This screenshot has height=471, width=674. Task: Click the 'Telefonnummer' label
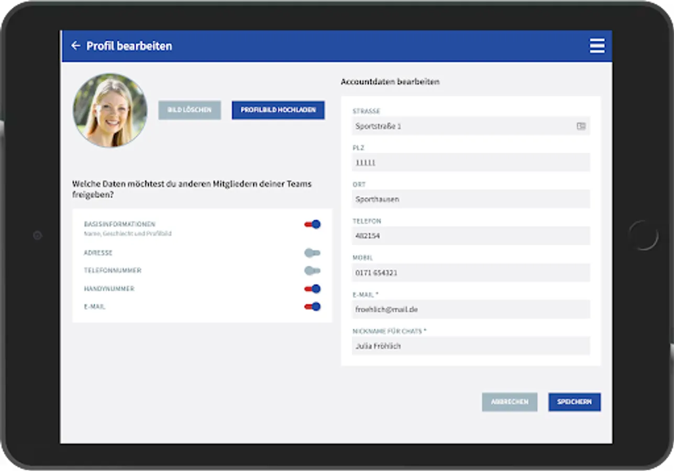coord(113,271)
